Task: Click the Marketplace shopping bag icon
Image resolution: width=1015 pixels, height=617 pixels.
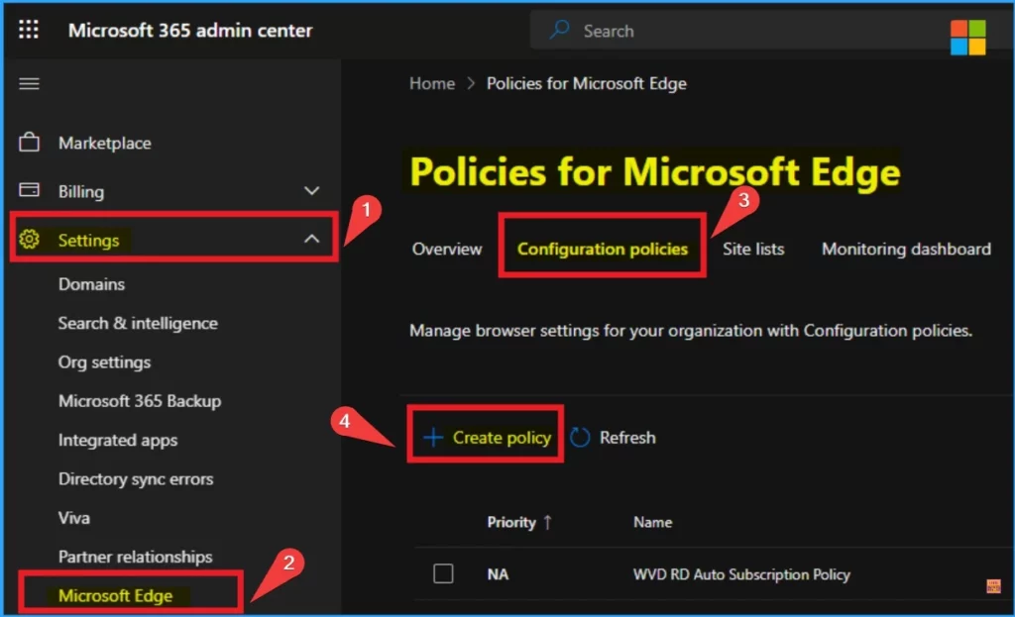Action: 29,143
